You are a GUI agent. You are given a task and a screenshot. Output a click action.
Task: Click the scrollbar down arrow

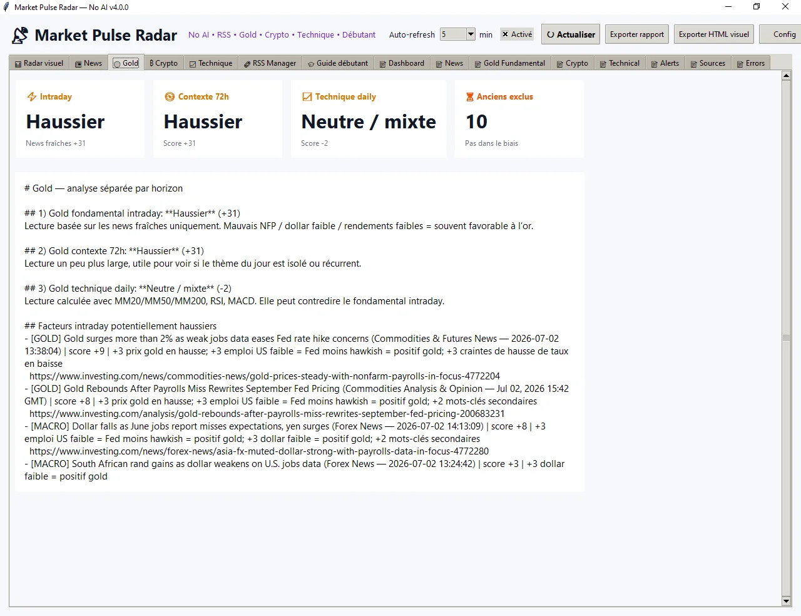point(787,602)
